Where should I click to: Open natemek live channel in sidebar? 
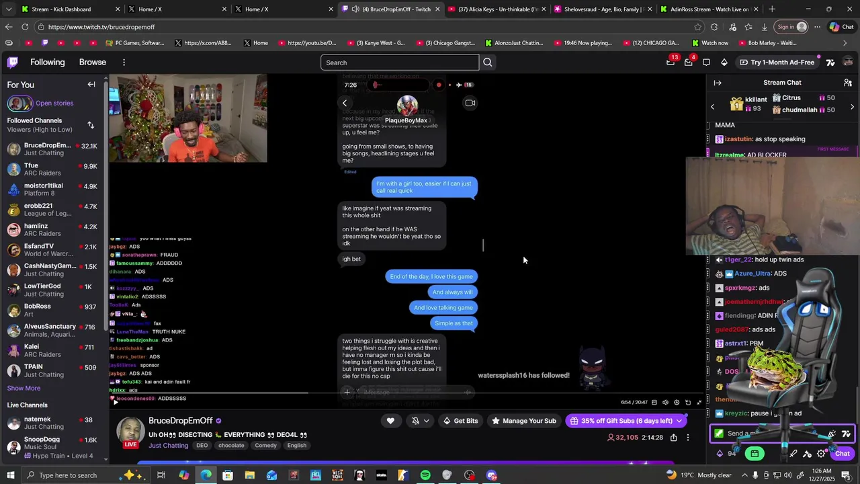coord(52,423)
